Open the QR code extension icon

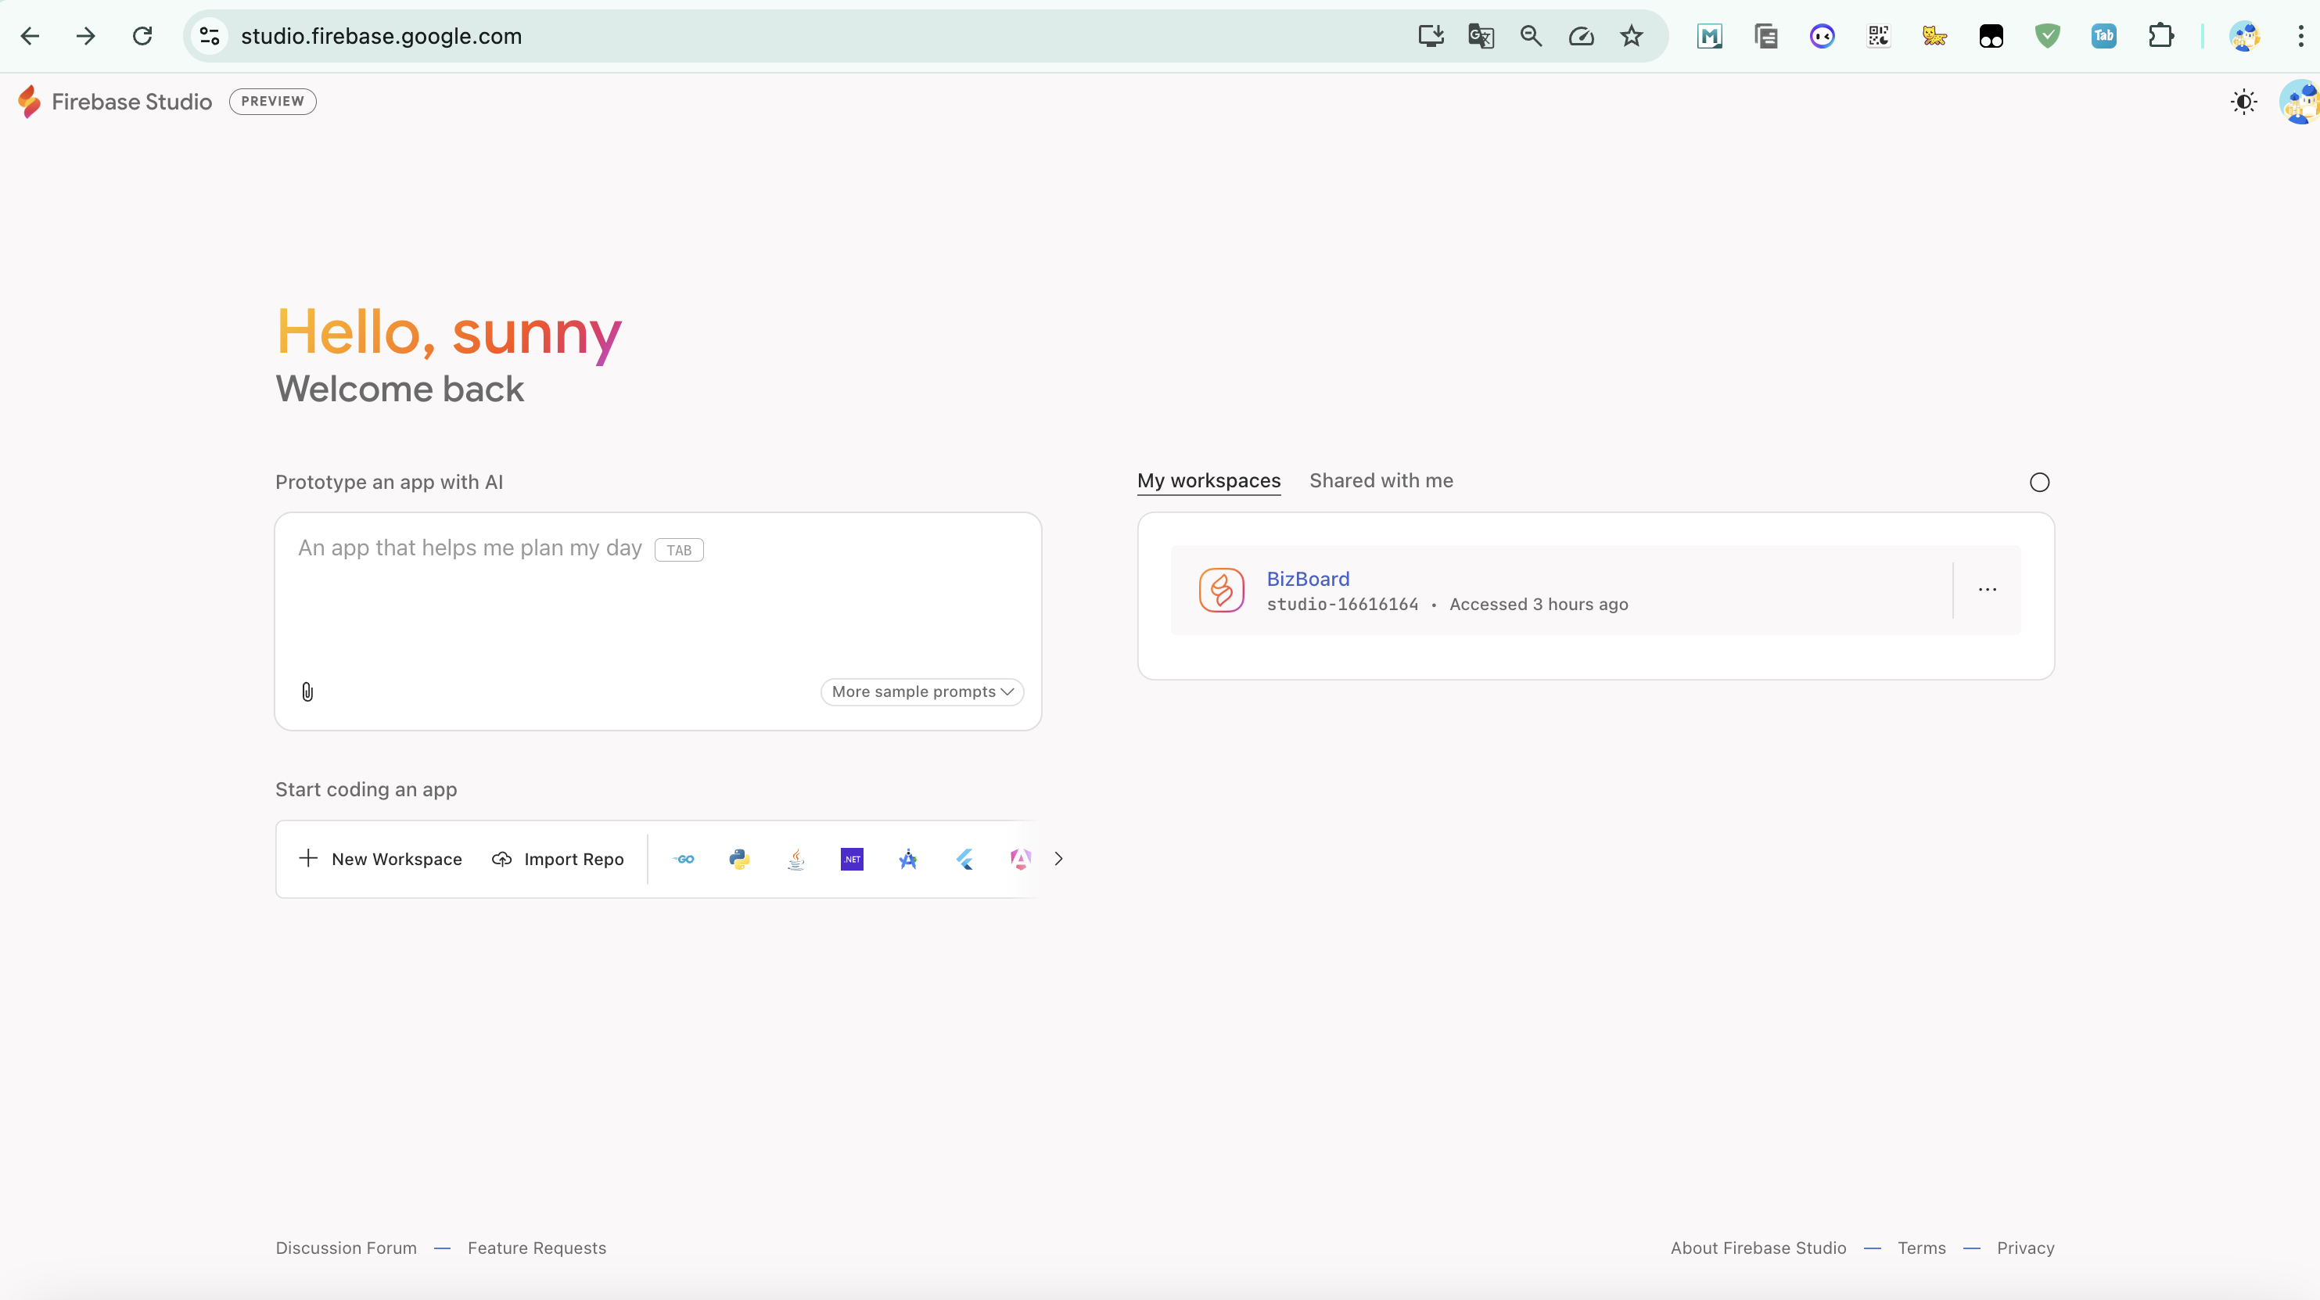coord(1879,36)
